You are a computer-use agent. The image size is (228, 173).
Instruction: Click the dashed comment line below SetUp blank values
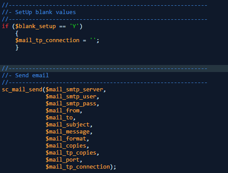click(x=105, y=19)
